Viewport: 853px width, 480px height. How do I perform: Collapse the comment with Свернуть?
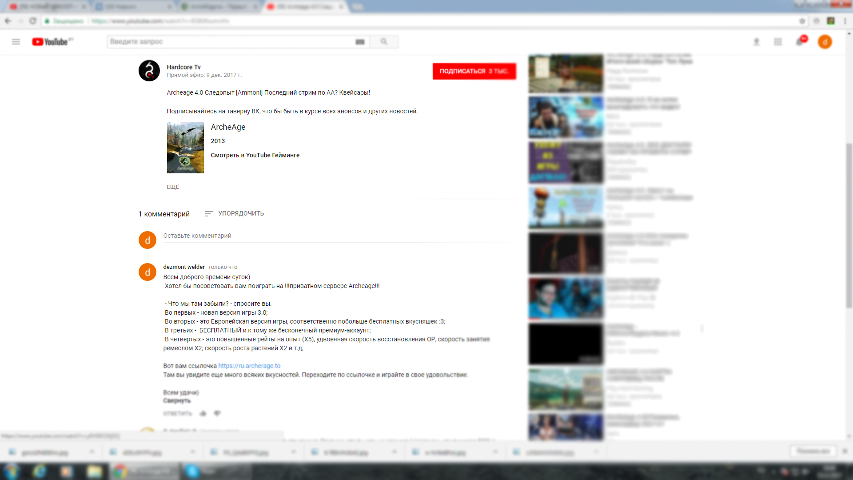(177, 400)
